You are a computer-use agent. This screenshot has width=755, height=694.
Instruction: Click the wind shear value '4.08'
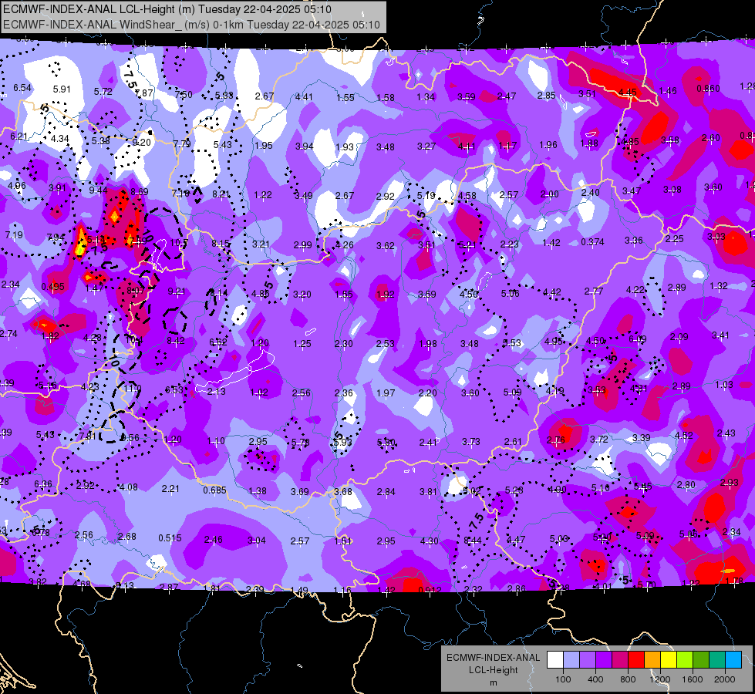pos(129,487)
